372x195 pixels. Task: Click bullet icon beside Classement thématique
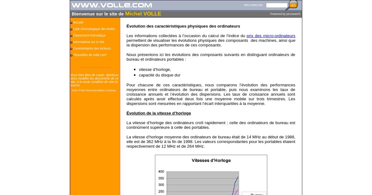71,36
